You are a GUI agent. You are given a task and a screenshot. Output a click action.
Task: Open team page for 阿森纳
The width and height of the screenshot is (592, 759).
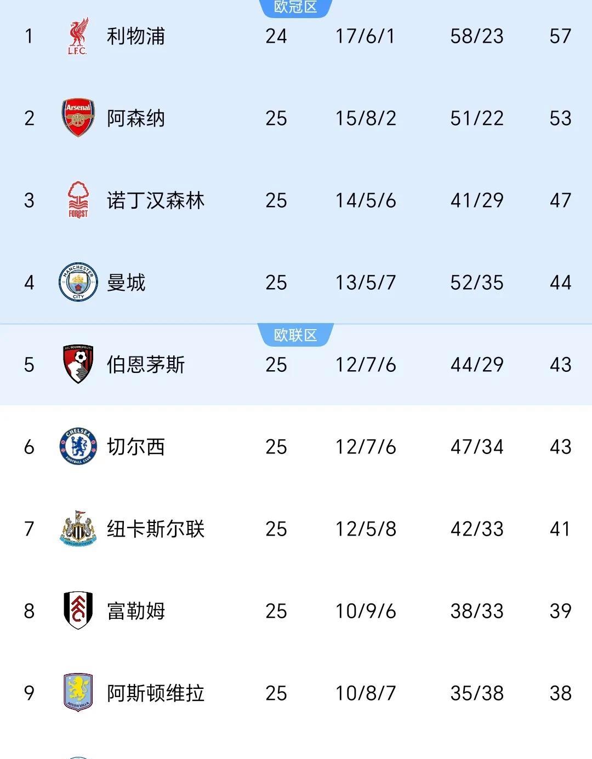135,118
